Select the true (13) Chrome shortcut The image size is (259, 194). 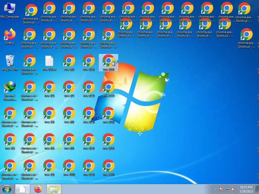coord(89,115)
